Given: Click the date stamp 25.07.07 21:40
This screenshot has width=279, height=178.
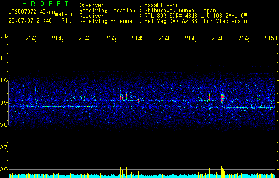Looking at the screenshot, I should tap(30, 21).
